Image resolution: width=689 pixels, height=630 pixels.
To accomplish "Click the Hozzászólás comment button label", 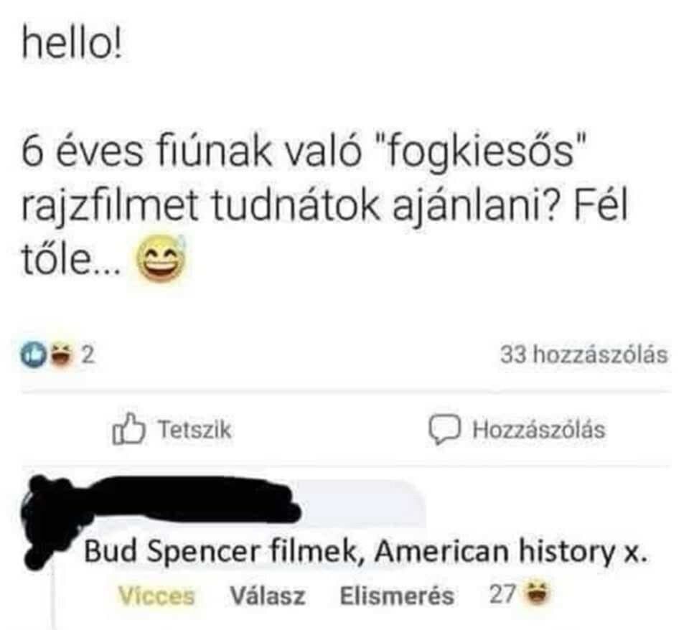I will click(539, 429).
